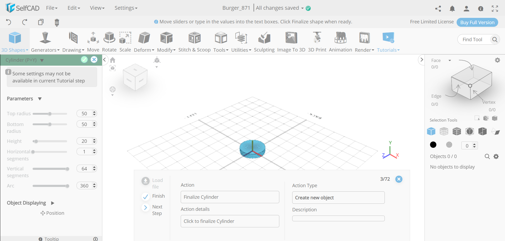
Task: Undo the last action
Action: coord(8,22)
